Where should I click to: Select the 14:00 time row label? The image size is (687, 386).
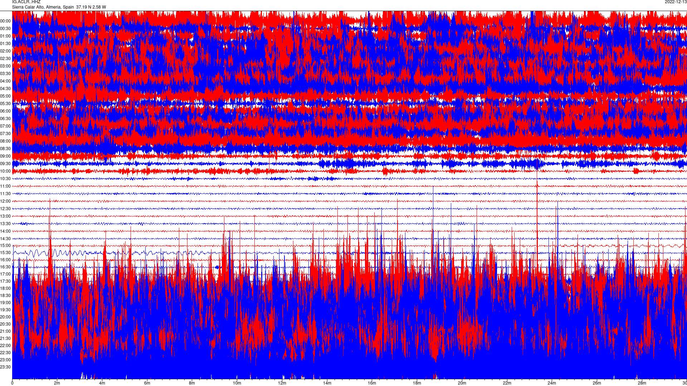[x=5, y=231]
